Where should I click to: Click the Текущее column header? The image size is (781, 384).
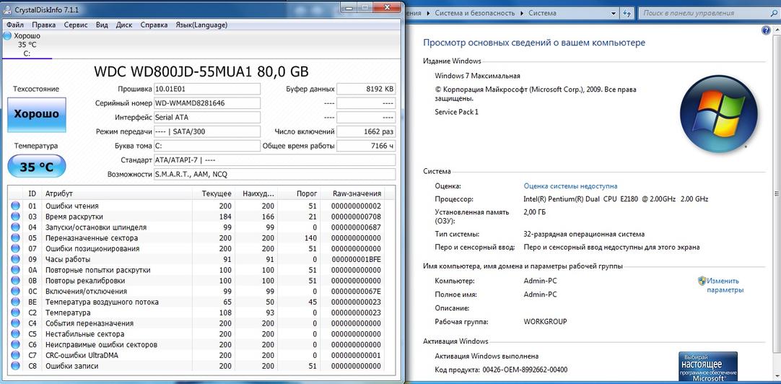pos(213,193)
